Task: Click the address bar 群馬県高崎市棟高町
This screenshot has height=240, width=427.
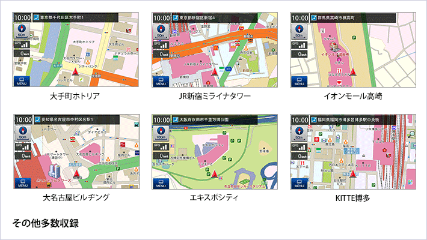Action: [353, 18]
